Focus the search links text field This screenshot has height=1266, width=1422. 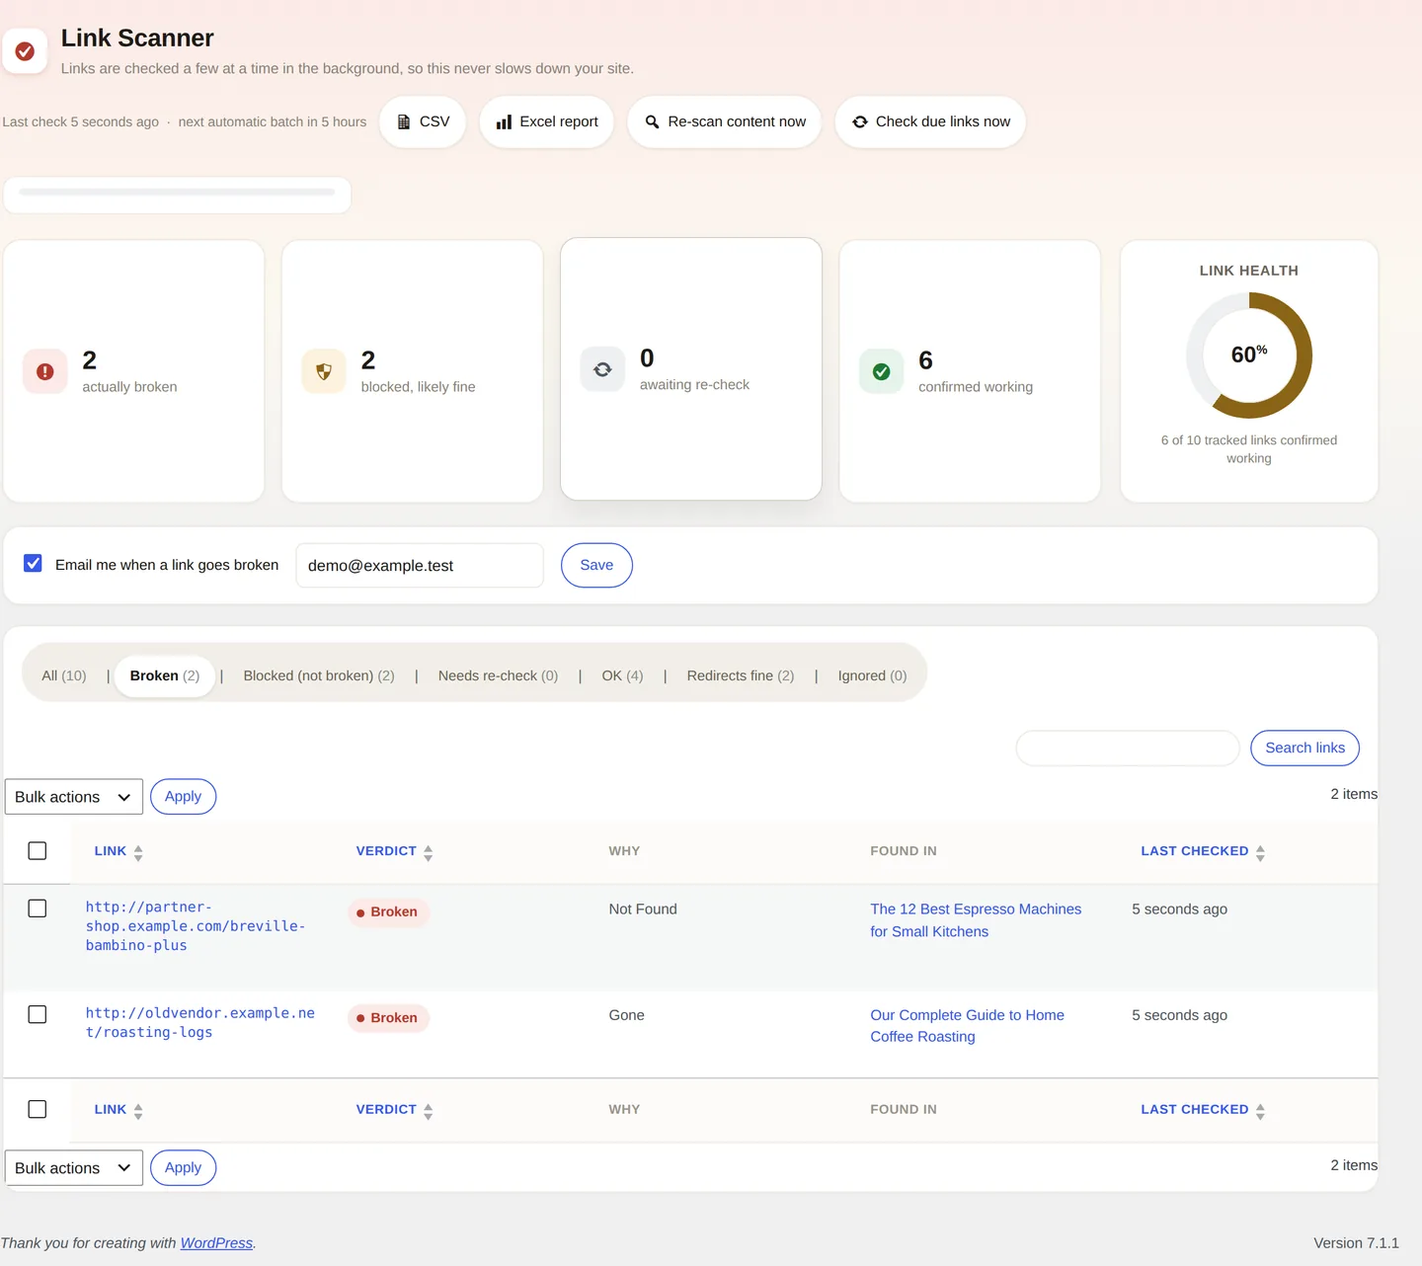point(1128,748)
